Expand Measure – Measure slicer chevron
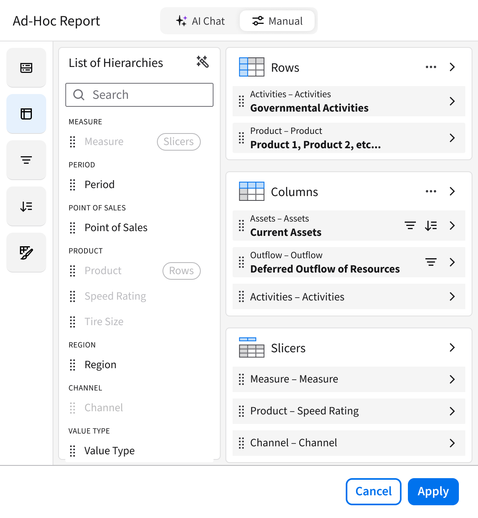Screen dimensions: 478x518 (452, 379)
